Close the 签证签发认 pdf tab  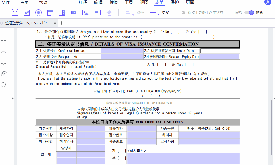click(x=55, y=23)
